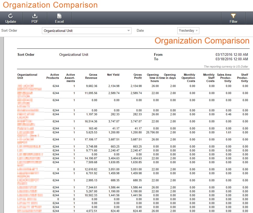Open the Organizational Unit combo box

point(87,31)
